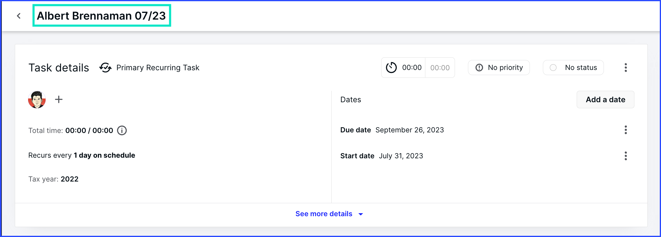661x237 pixels.
Task: Open the Start date options menu
Action: 626,156
